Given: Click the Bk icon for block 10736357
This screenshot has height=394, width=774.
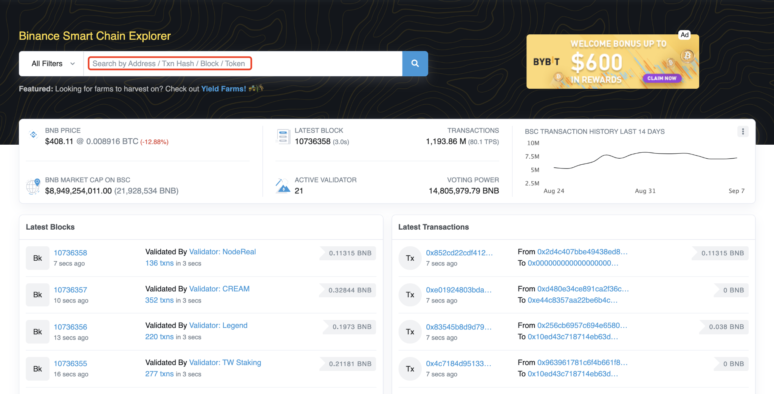Looking at the screenshot, I should (37, 295).
